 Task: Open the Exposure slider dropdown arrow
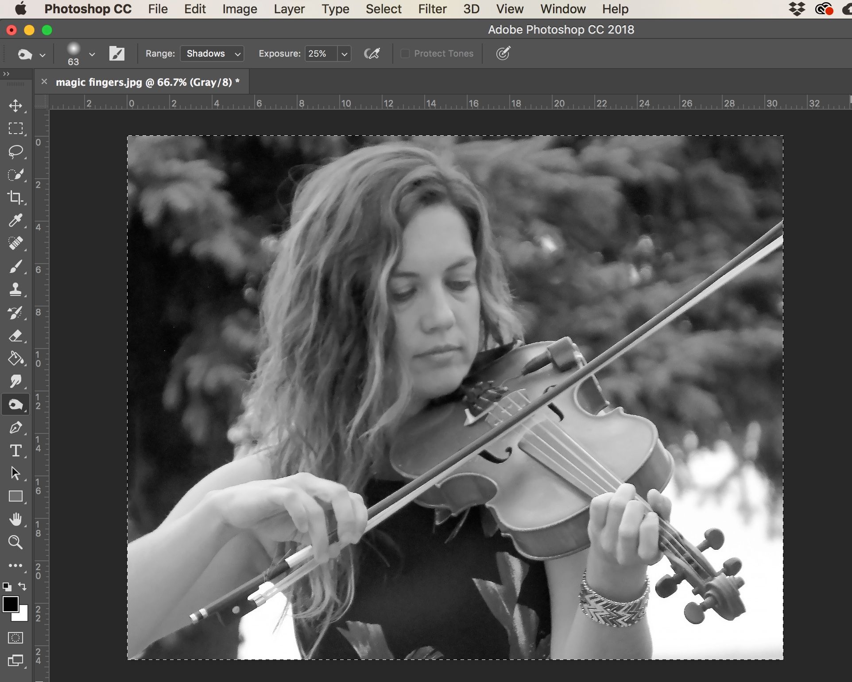344,54
